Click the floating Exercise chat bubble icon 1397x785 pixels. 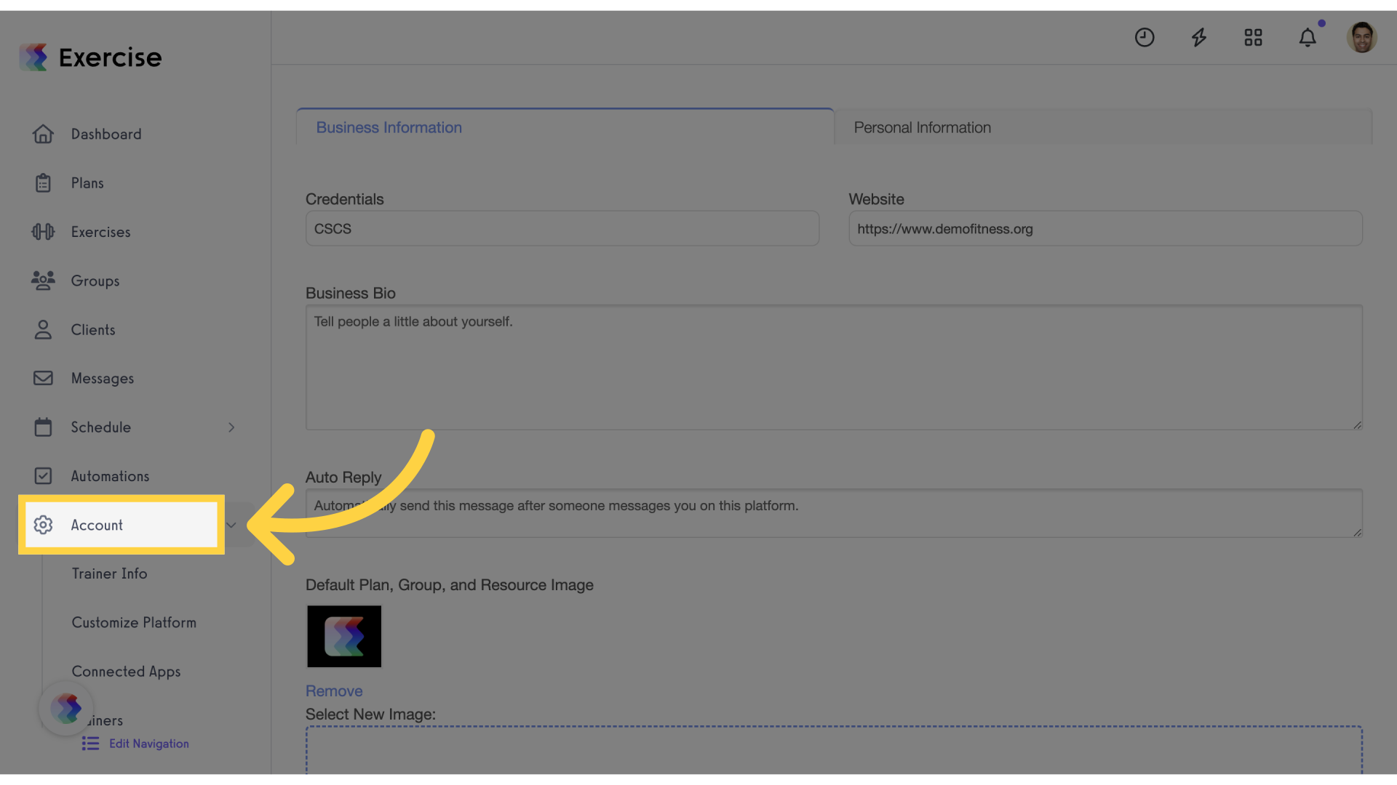pyautogui.click(x=66, y=708)
